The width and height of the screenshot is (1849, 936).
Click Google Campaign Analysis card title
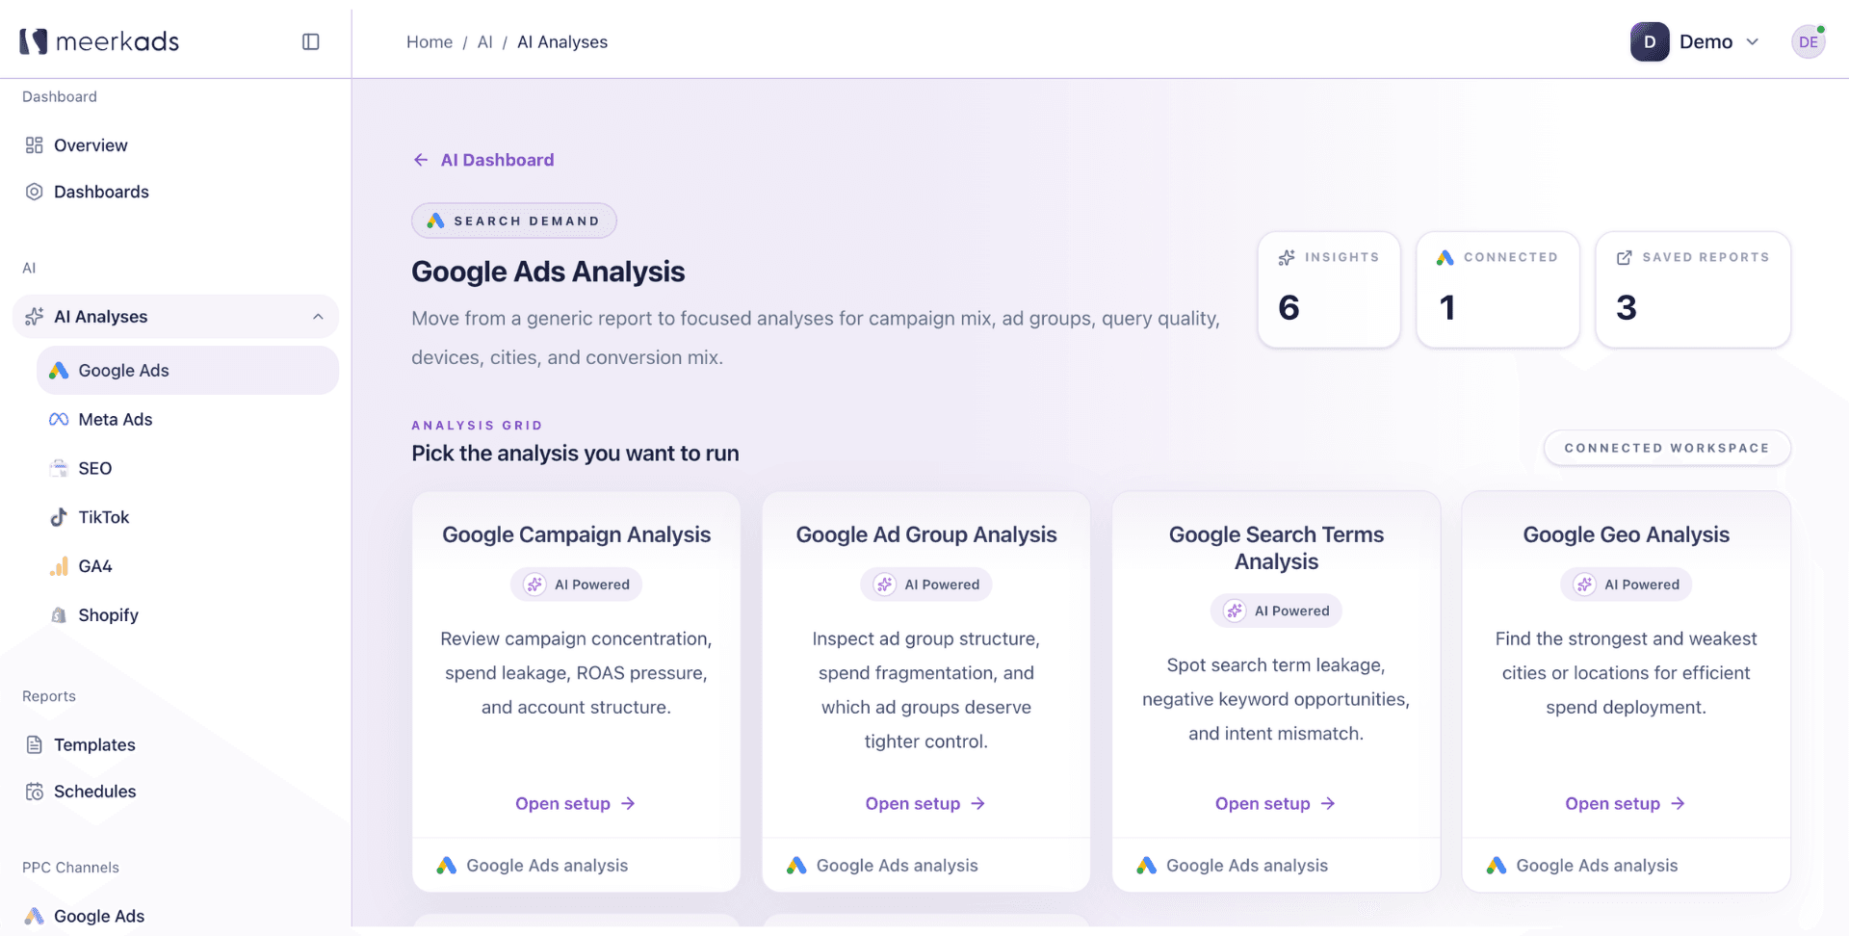(576, 534)
